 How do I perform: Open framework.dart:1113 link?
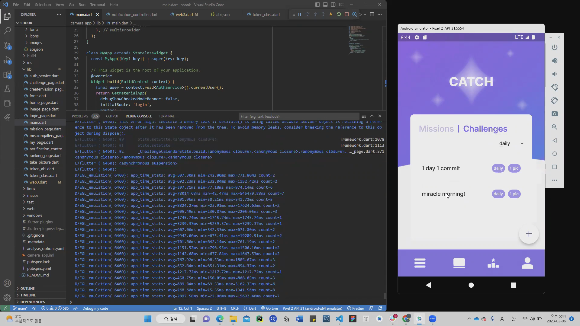click(362, 145)
